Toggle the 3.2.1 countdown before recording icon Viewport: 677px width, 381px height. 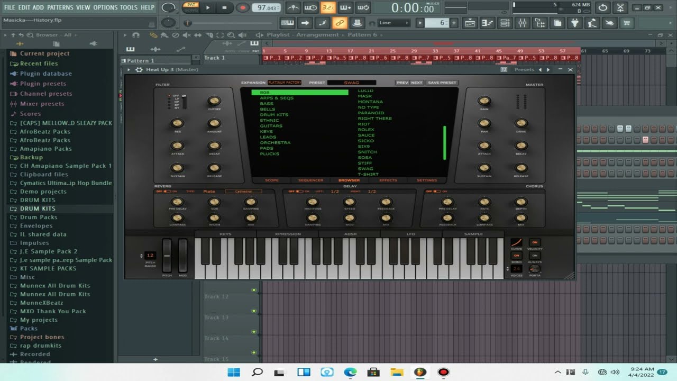328,7
